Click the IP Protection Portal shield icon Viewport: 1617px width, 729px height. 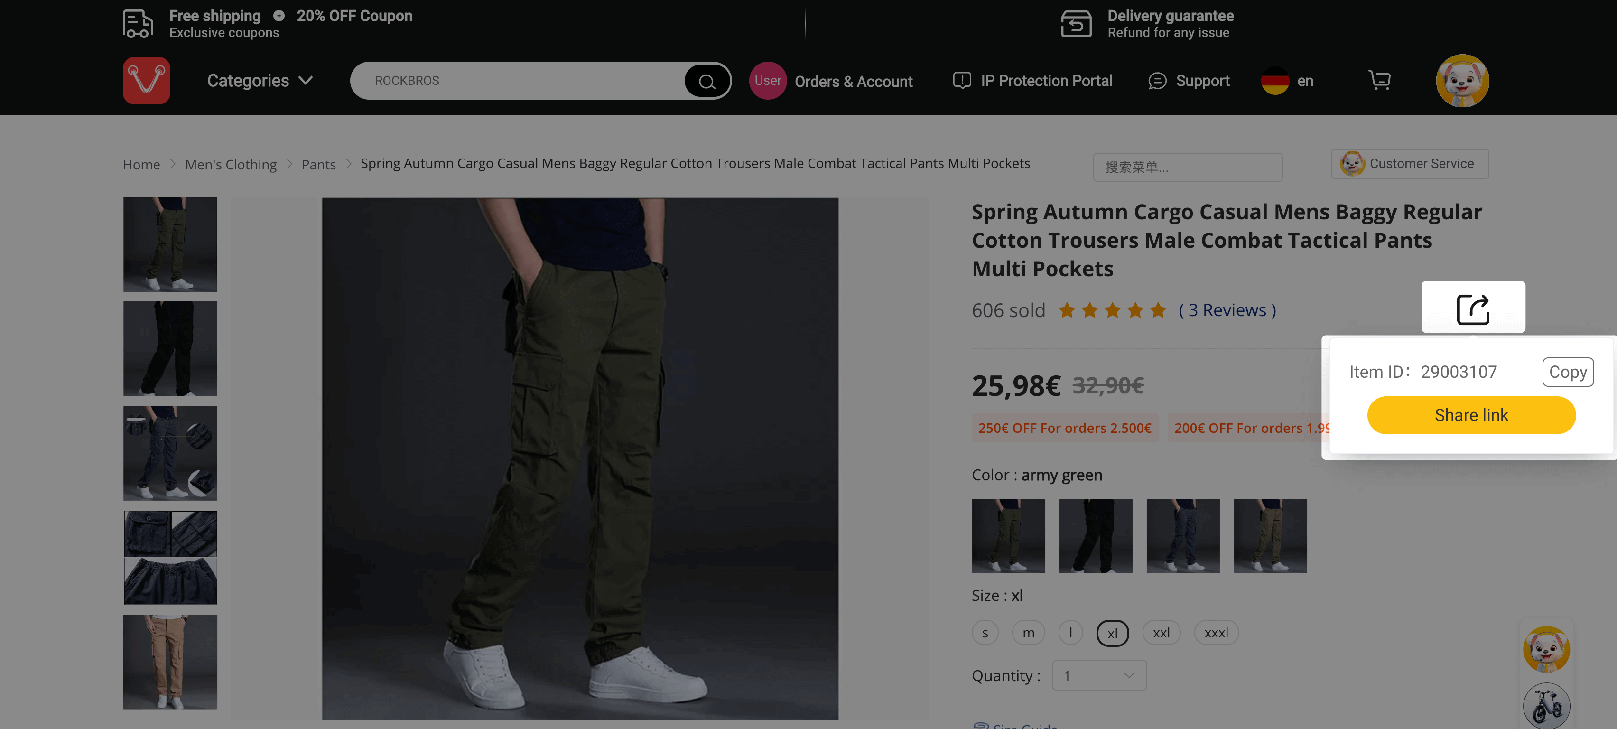click(x=962, y=80)
